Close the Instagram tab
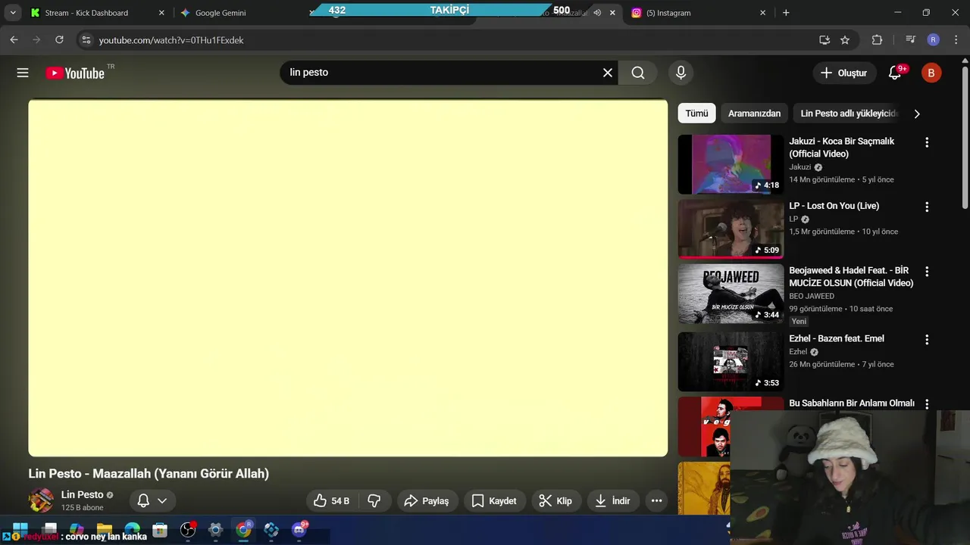Viewport: 970px width, 545px height. point(763,13)
